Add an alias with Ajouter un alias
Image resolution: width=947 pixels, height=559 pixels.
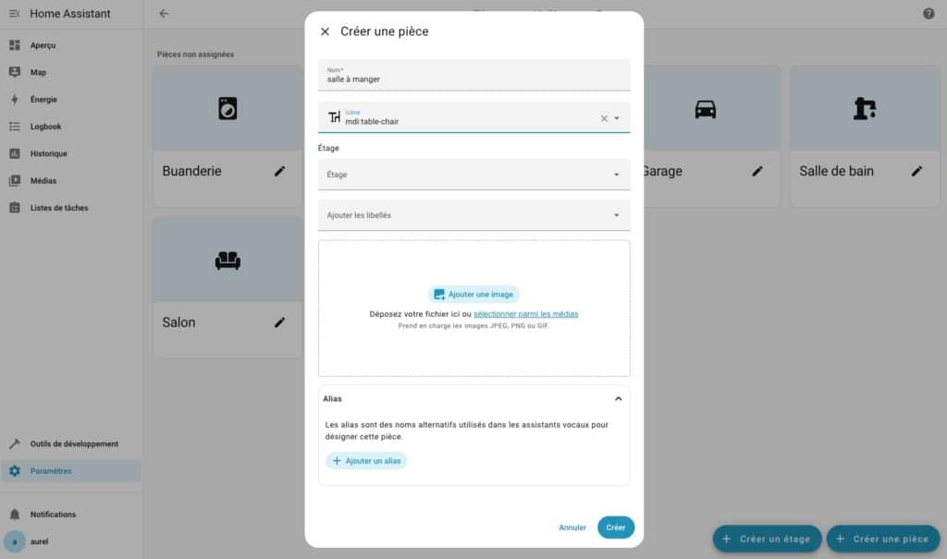pyautogui.click(x=366, y=461)
